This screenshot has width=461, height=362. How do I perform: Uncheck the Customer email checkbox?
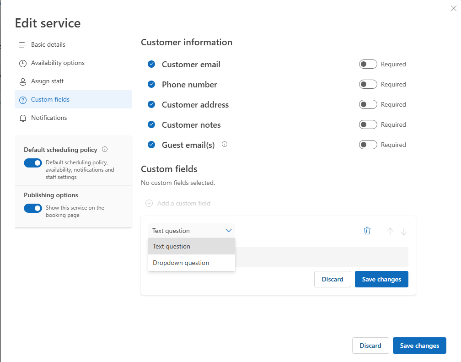tap(151, 64)
